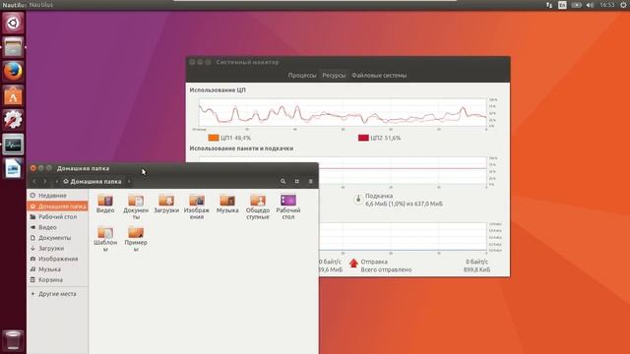Screen dimensions: 630x354
Task: Open System Settings from the dock
Action: click(x=13, y=120)
